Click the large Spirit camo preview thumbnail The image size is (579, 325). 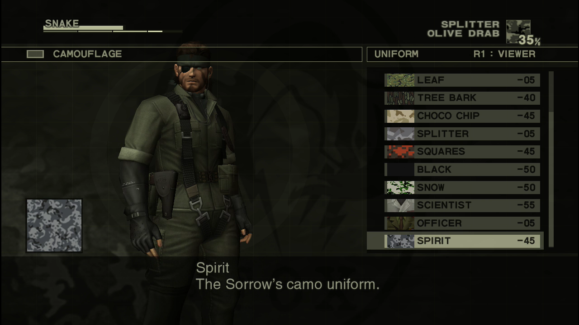pos(54,225)
